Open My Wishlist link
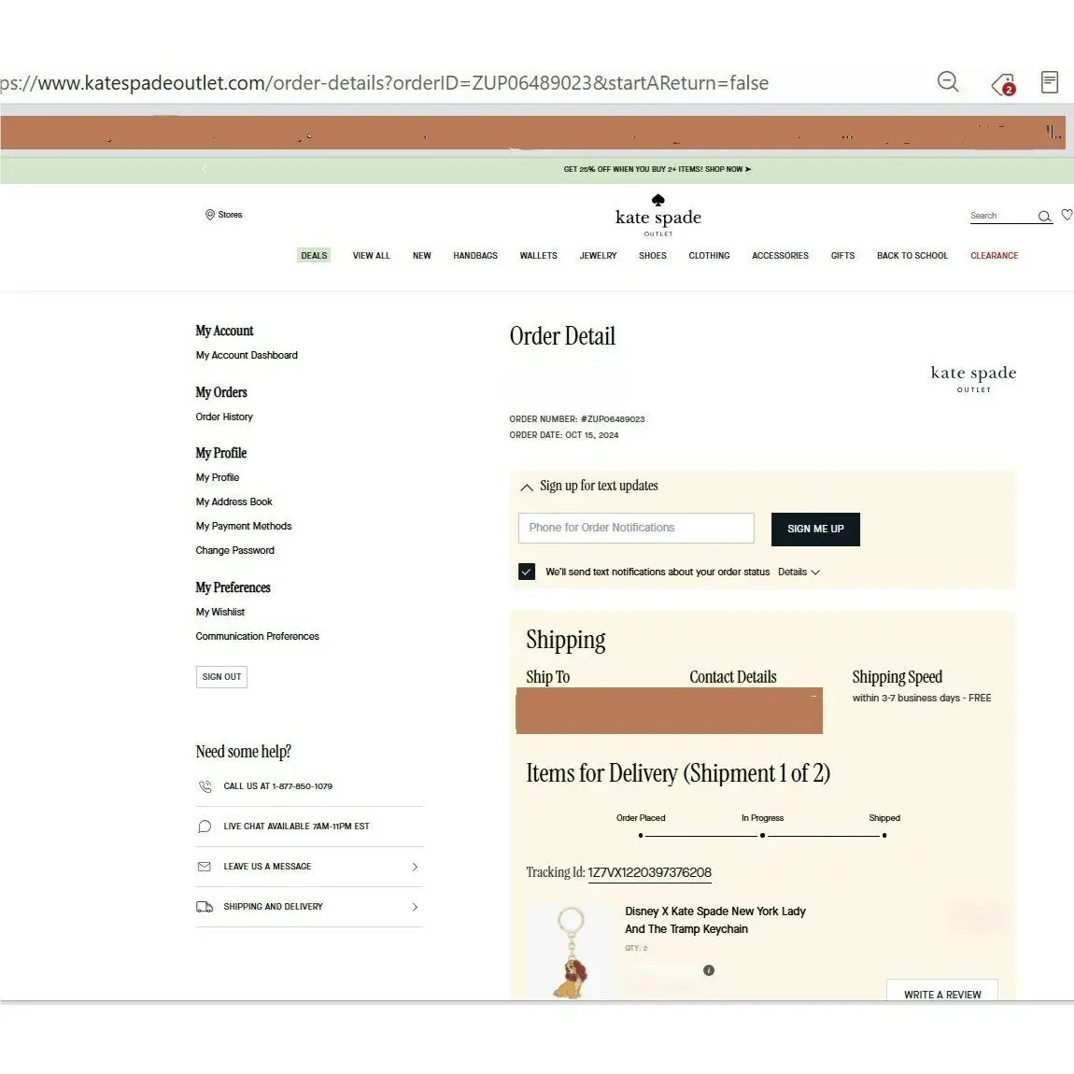Image resolution: width=1074 pixels, height=1074 pixels. click(x=219, y=612)
